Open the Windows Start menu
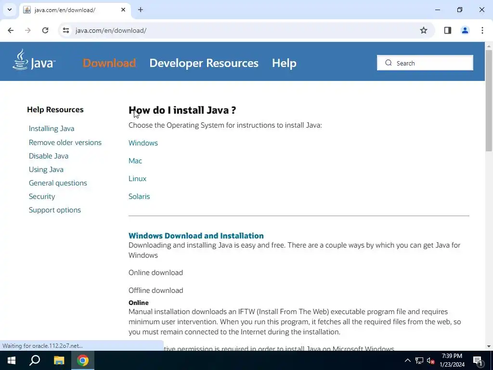 coord(12,360)
